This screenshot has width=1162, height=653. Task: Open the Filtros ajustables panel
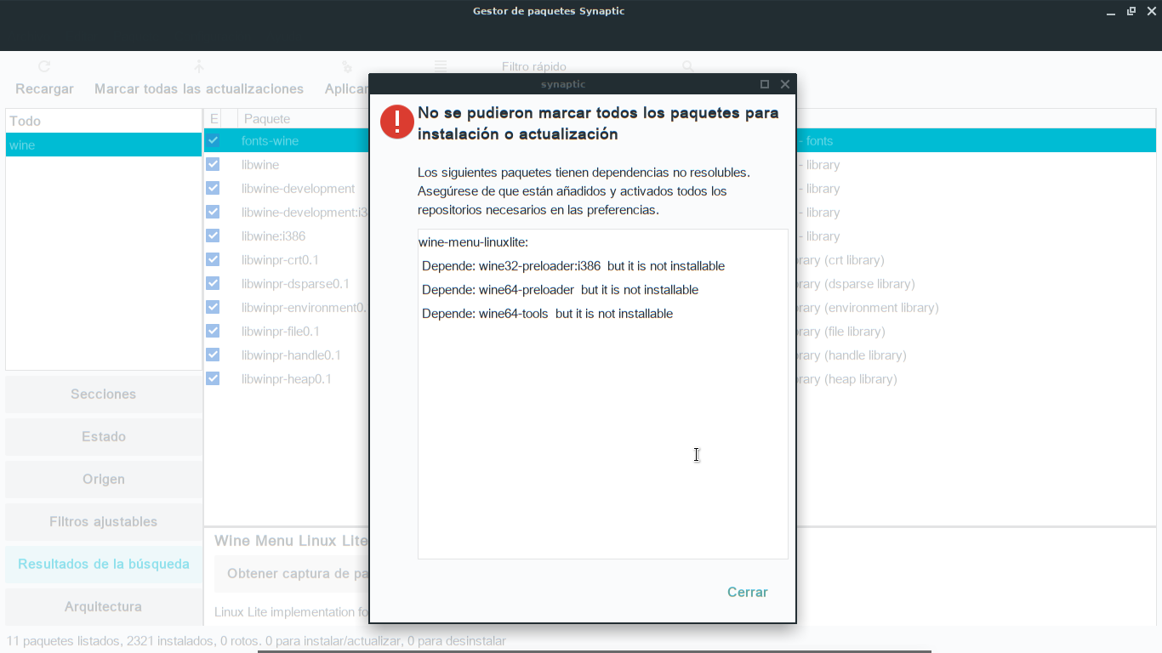click(104, 521)
